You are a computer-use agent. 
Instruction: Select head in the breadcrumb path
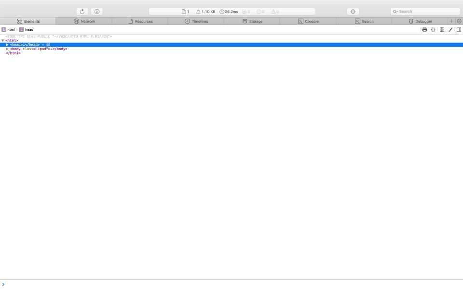click(27, 29)
